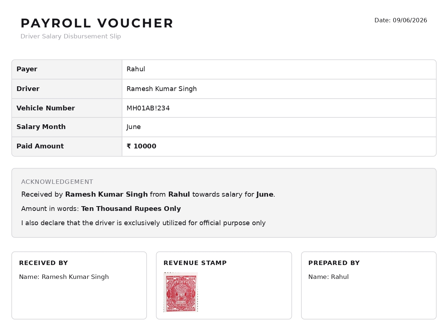Click the Driver Salary Disbursement Slip subtitle
The height and width of the screenshot is (333, 448).
71,37
